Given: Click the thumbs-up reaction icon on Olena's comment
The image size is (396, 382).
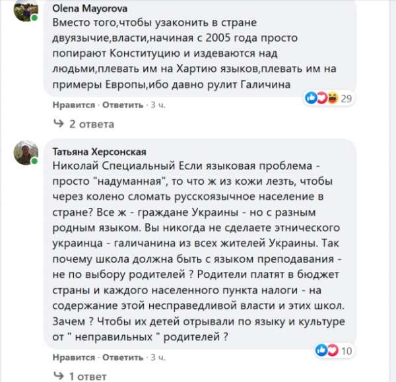Looking at the screenshot, I should [x=310, y=98].
